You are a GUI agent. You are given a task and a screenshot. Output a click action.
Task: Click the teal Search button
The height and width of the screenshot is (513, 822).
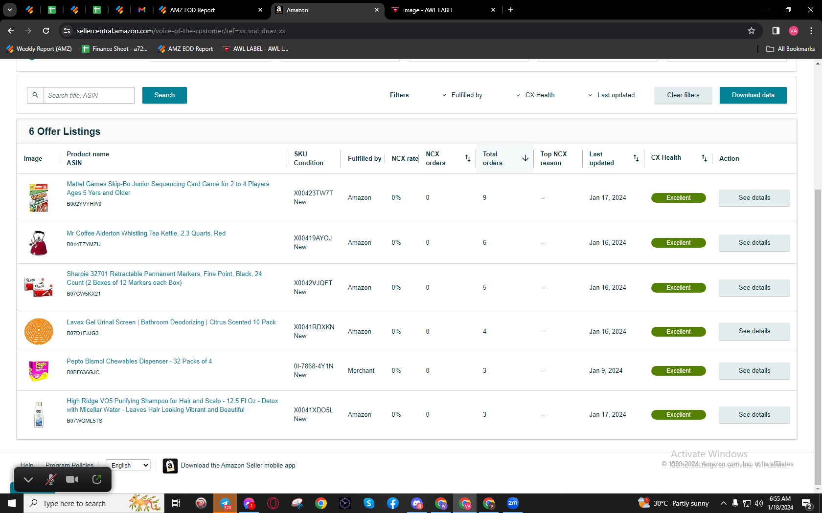click(x=164, y=95)
